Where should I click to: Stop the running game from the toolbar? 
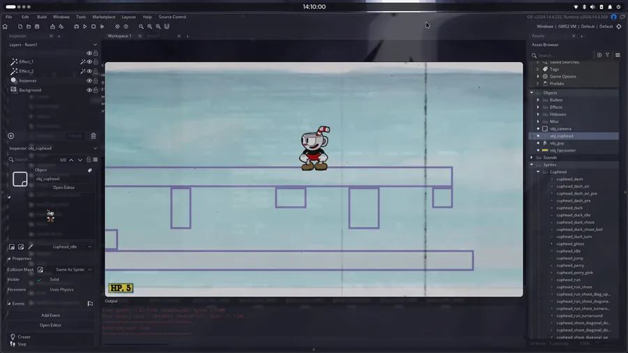[x=94, y=27]
